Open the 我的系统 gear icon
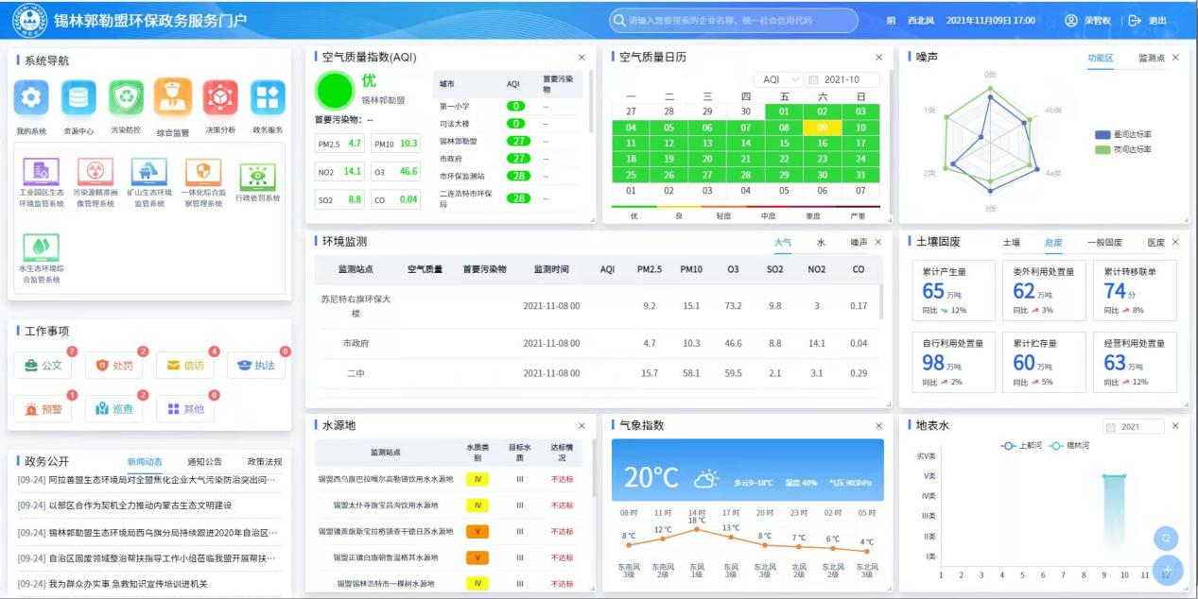 pos(31,96)
